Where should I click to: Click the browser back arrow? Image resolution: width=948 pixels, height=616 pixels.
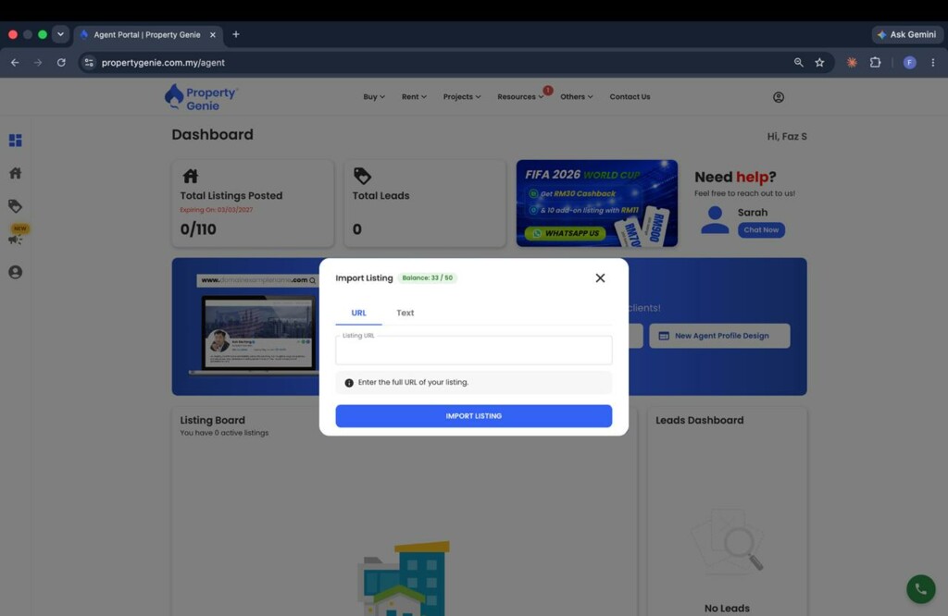tap(15, 62)
